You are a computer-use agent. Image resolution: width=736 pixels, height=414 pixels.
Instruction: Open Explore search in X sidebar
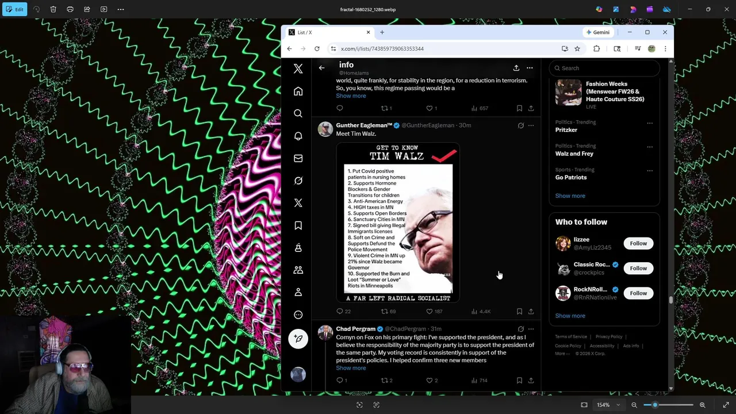coord(298,114)
